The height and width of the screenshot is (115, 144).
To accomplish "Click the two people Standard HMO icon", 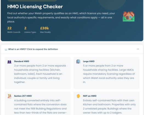I will 9,62.
